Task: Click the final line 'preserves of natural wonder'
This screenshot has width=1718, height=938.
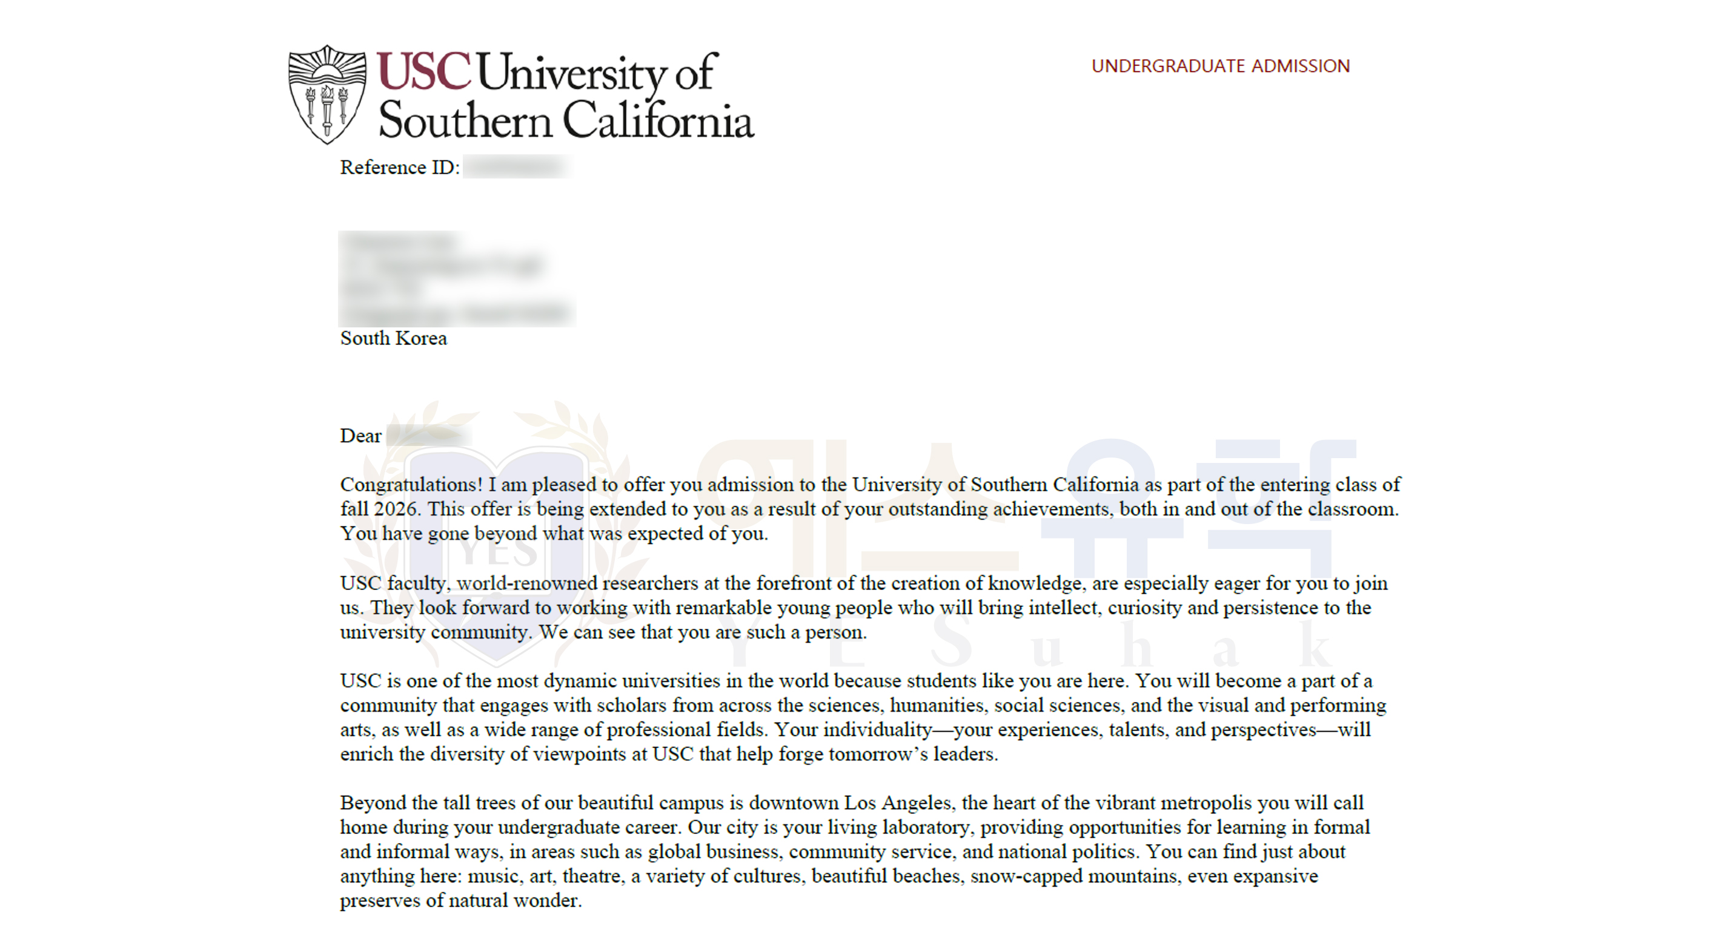Action: (460, 900)
